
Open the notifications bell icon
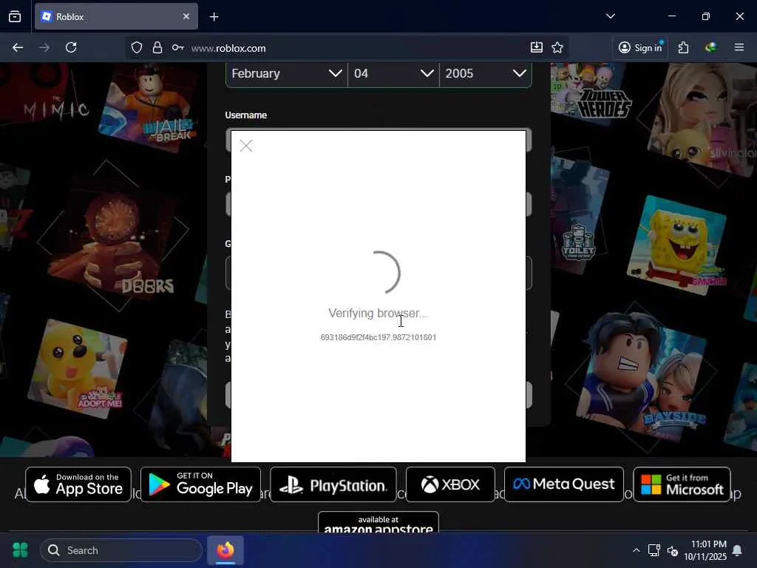click(737, 550)
